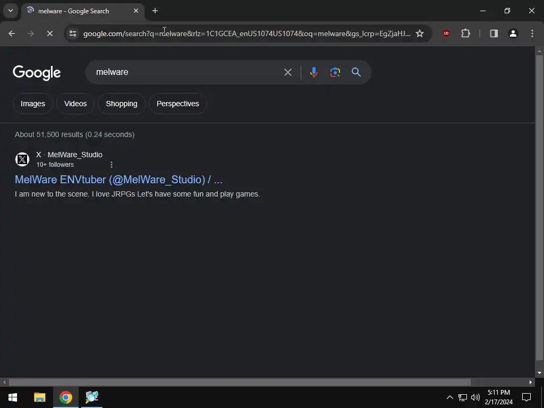Screen dimensions: 544x408
Task: Open the Windows Start menu
Action: (13, 397)
